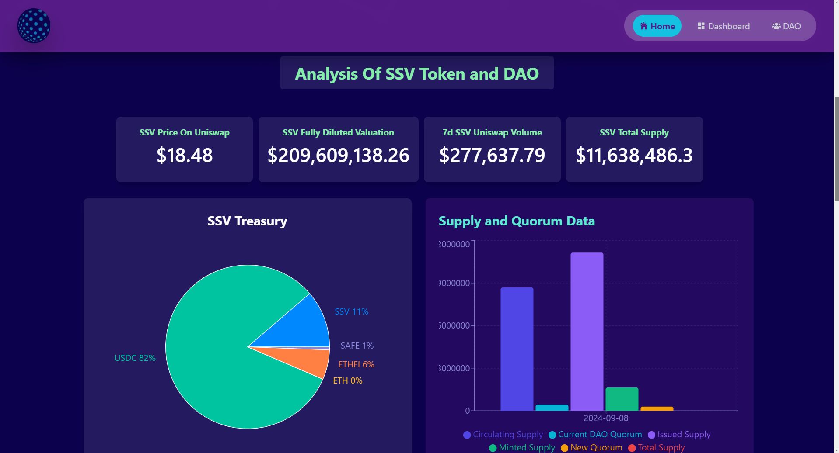Image resolution: width=839 pixels, height=453 pixels.
Task: Click the orange New Quorum bar
Action: (657, 409)
